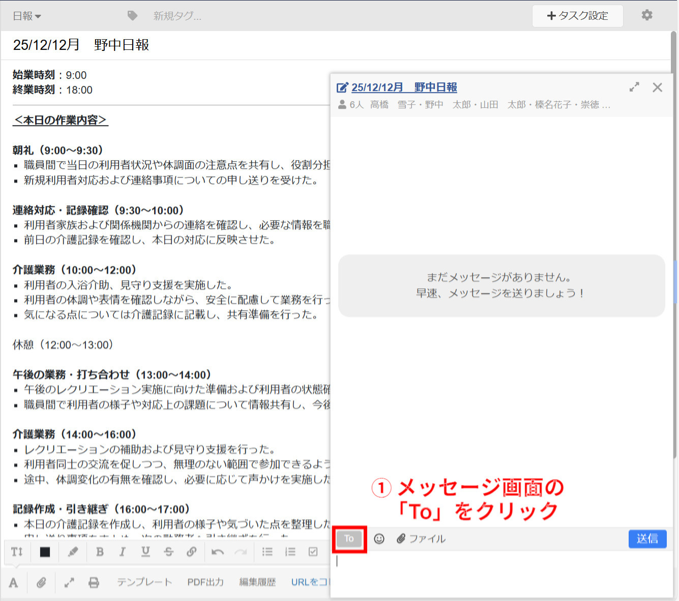Open the emoji picker in the message panel

coord(379,538)
